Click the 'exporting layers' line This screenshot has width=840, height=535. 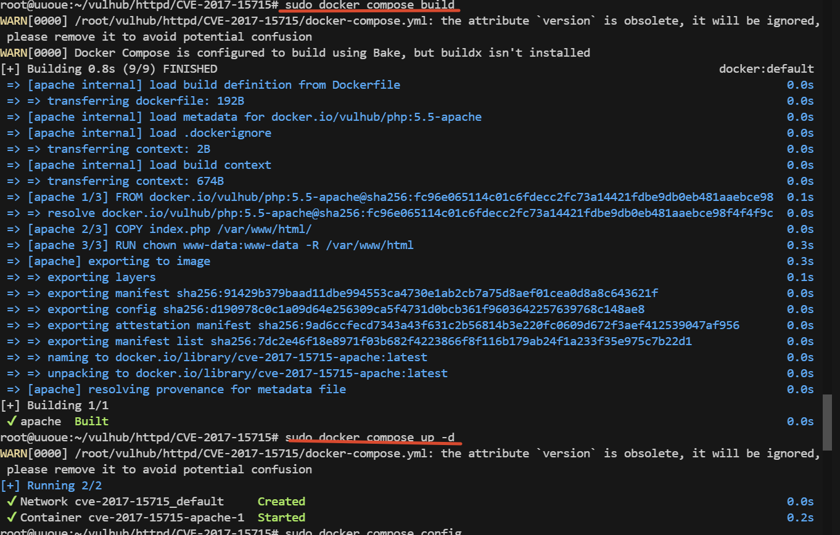(x=81, y=277)
